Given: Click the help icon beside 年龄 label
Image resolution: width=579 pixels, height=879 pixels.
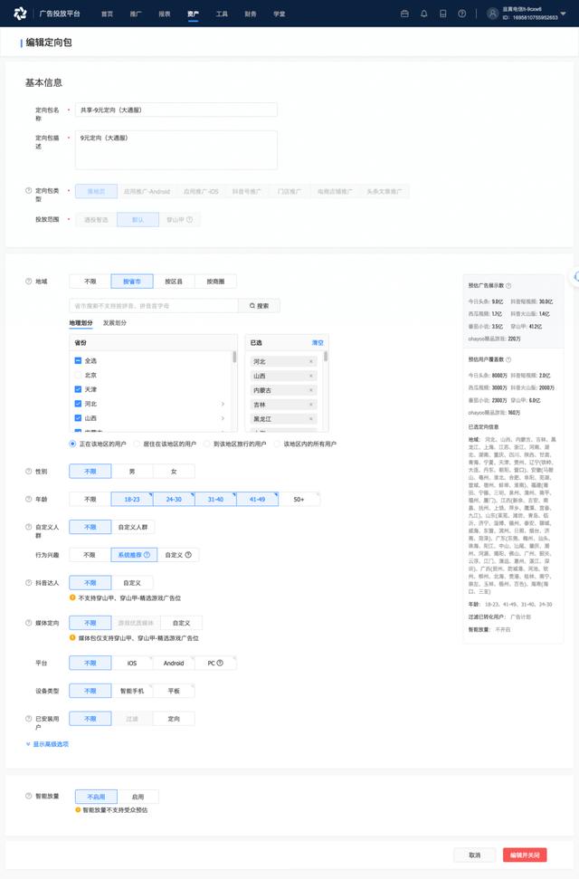Looking at the screenshot, I should point(28,499).
